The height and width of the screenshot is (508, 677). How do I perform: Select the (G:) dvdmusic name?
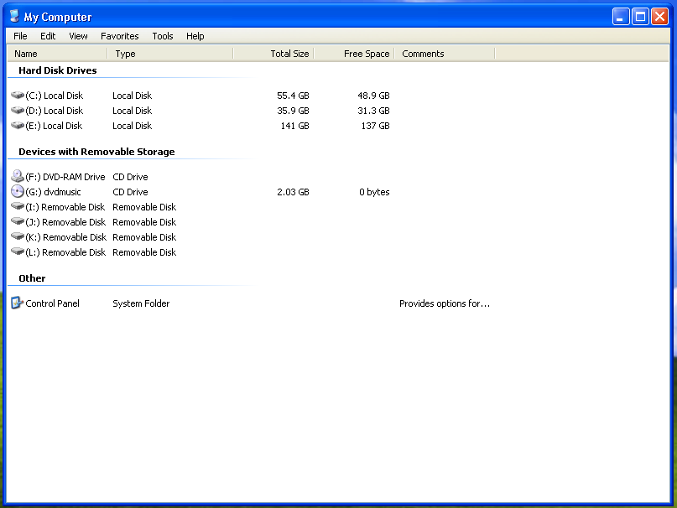pyautogui.click(x=53, y=192)
